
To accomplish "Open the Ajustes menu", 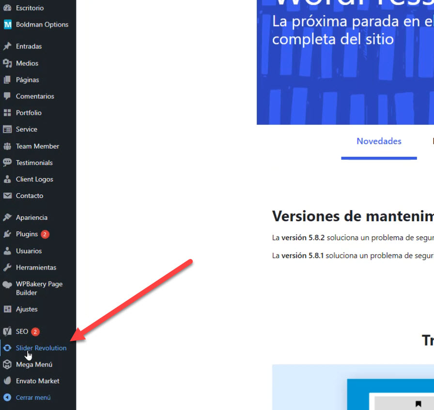I will pyautogui.click(x=27, y=309).
